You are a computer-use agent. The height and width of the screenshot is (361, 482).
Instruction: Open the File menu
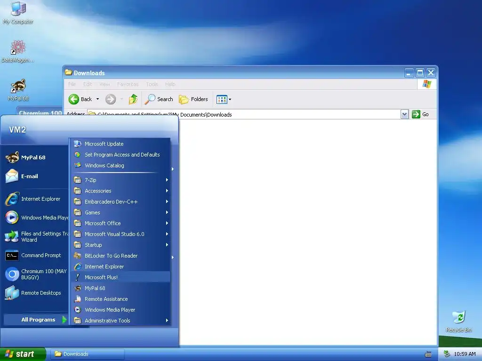(x=72, y=84)
